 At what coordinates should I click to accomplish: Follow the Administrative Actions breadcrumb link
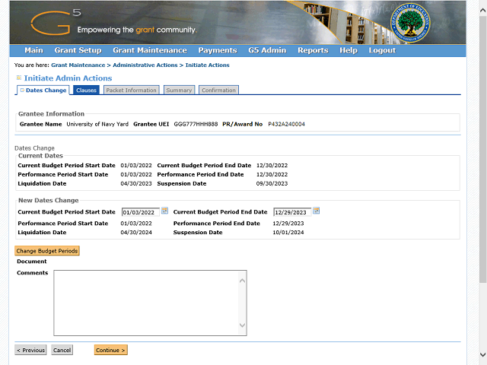click(145, 65)
